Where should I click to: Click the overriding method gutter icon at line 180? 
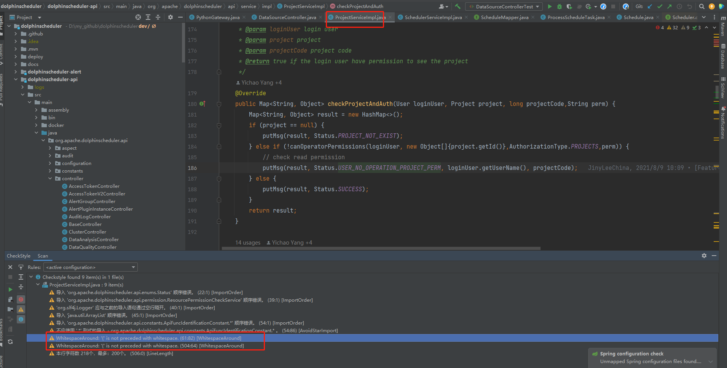(202, 104)
